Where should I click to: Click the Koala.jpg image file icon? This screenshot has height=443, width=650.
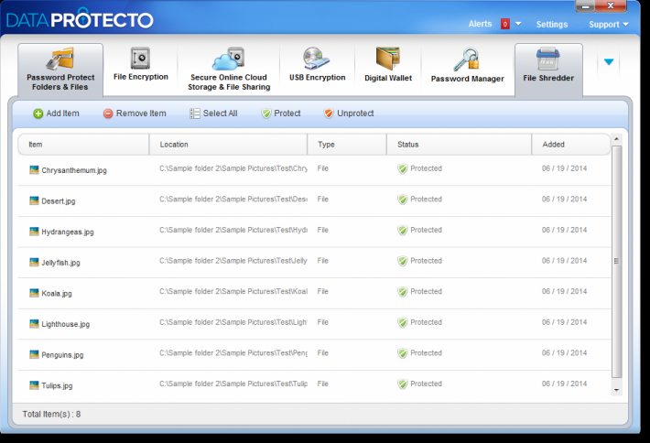[34, 293]
